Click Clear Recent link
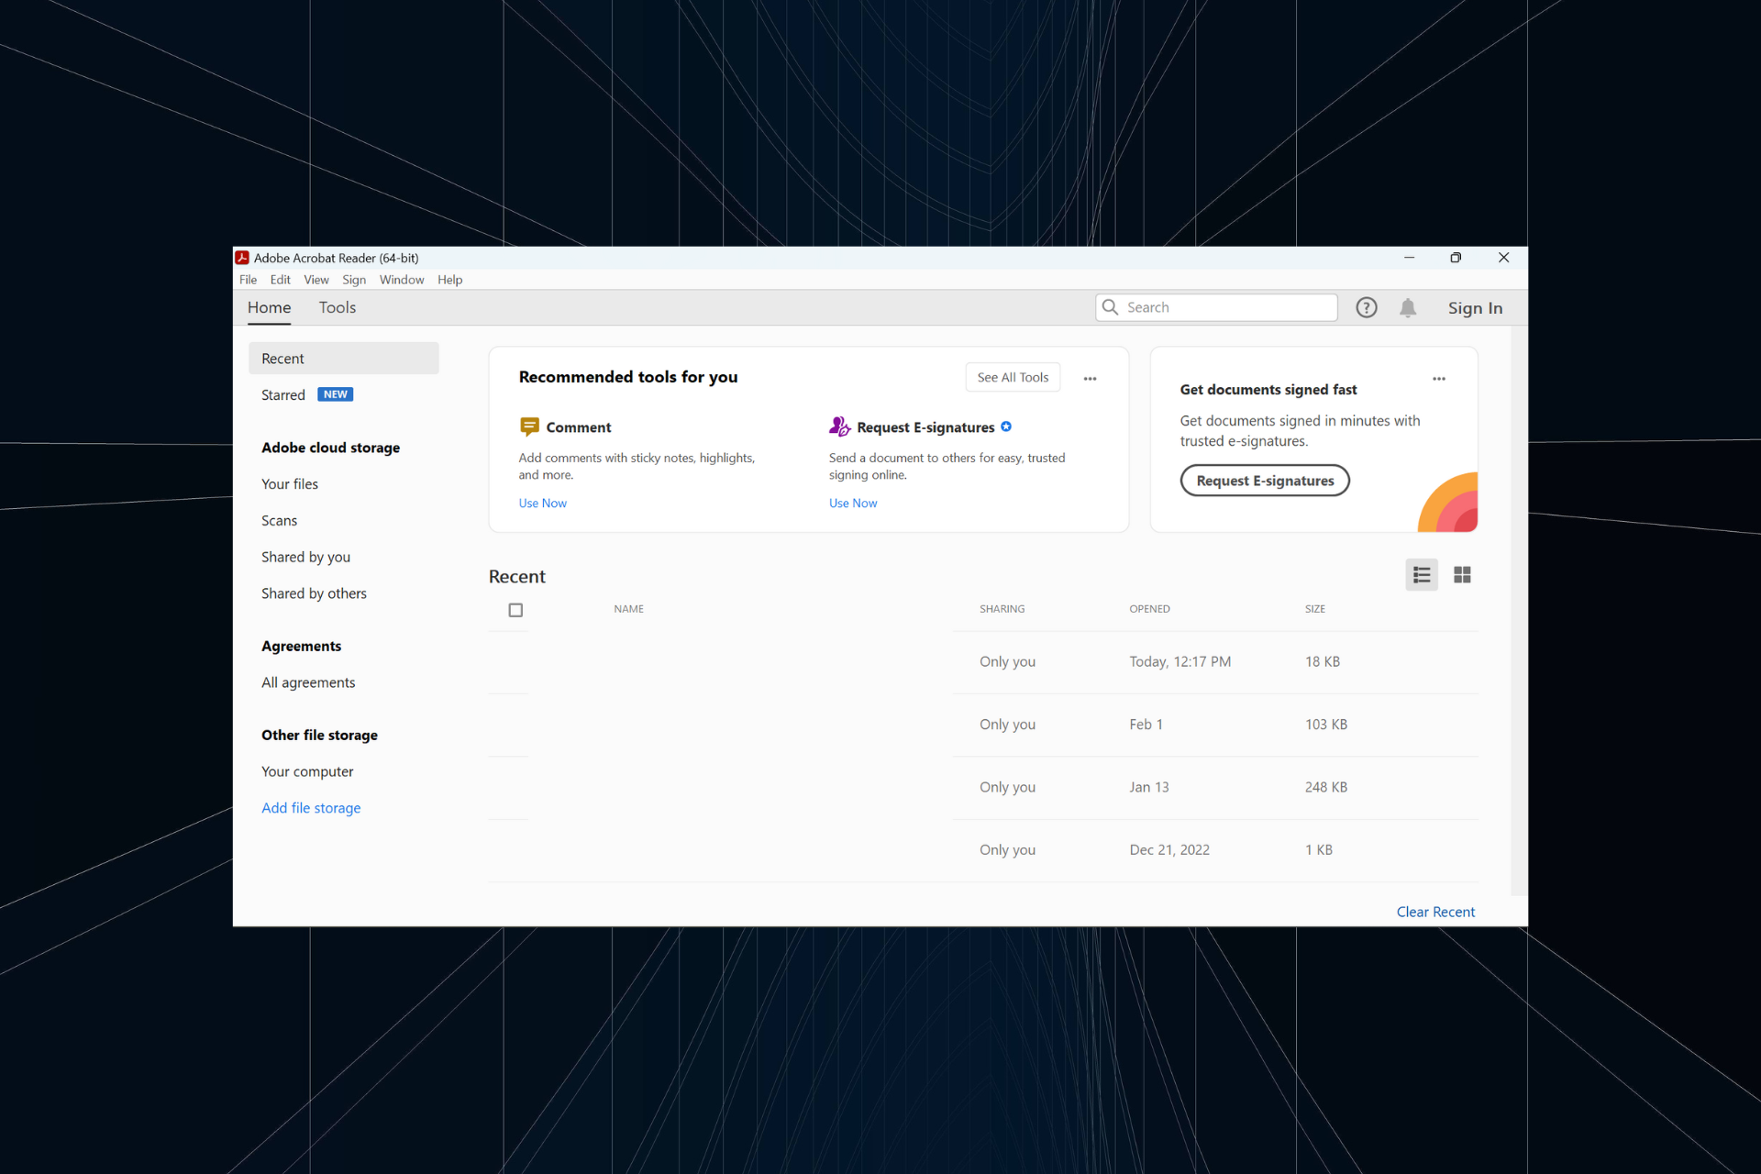 click(1435, 912)
